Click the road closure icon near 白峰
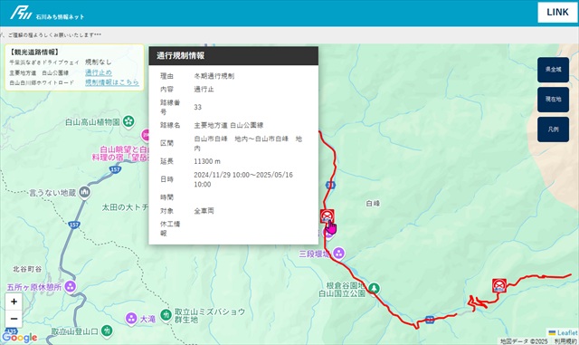 tap(327, 216)
